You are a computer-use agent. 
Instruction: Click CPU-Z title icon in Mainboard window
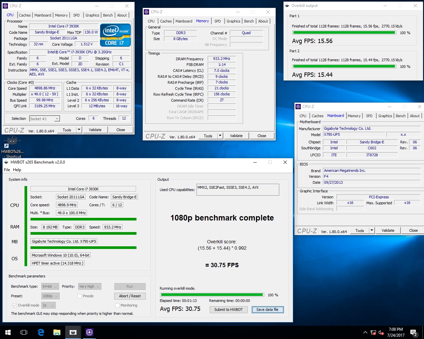tap(298, 107)
